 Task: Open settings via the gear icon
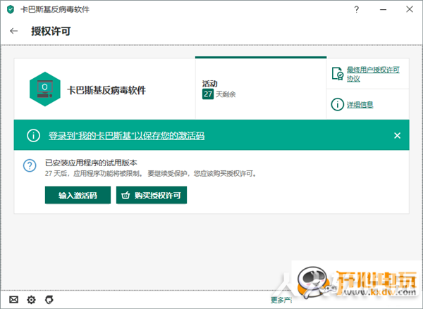[x=31, y=299]
